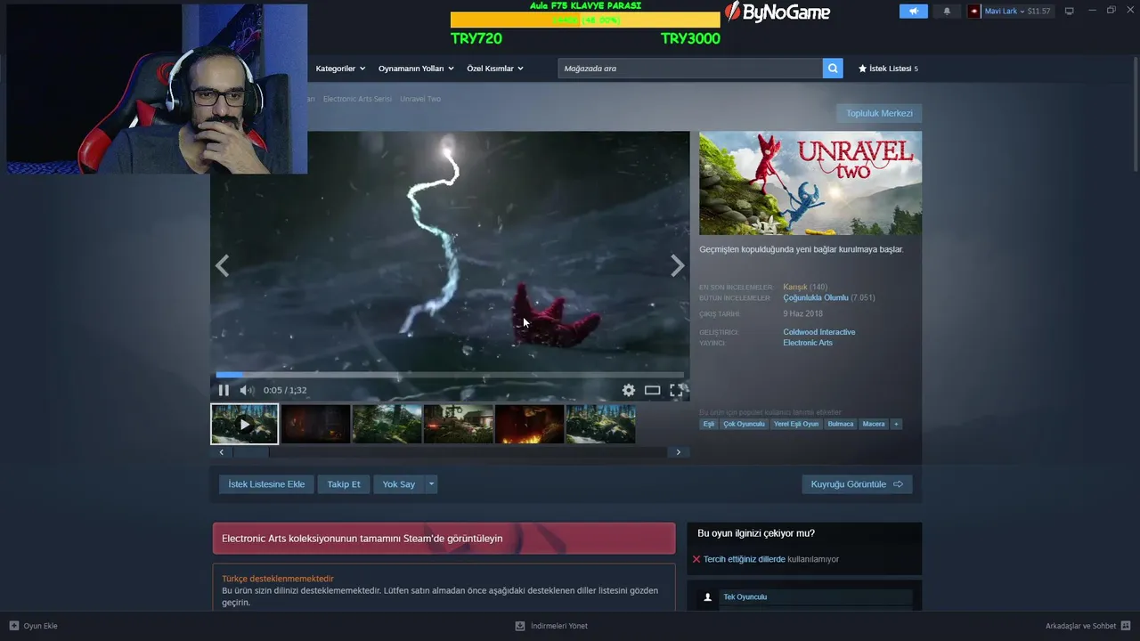Click the İstek Listesi star icon
Image resolution: width=1140 pixels, height=641 pixels.
[862, 69]
